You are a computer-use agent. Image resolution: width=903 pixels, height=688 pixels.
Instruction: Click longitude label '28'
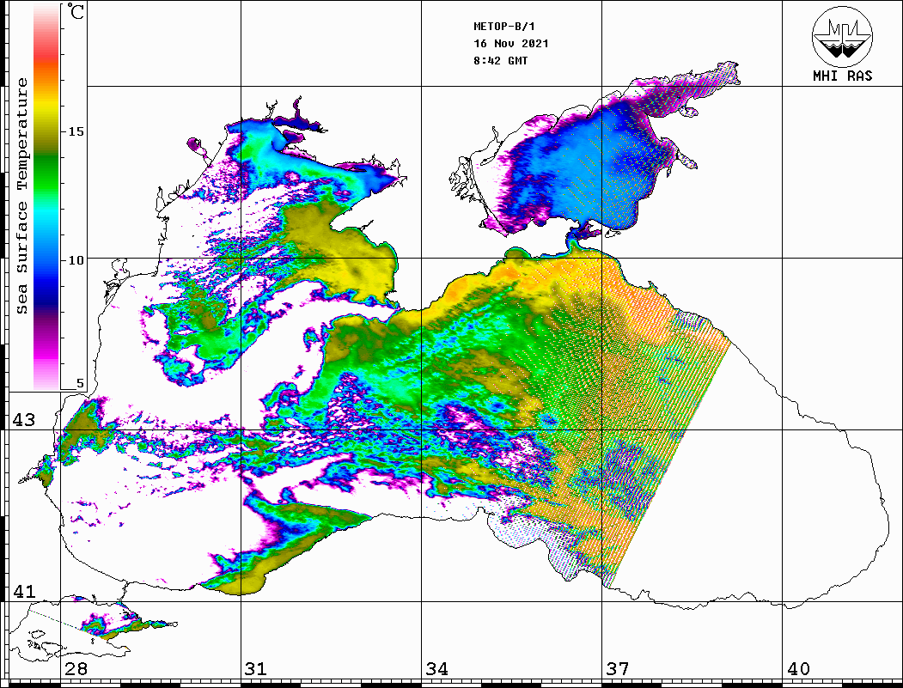pyautogui.click(x=76, y=669)
